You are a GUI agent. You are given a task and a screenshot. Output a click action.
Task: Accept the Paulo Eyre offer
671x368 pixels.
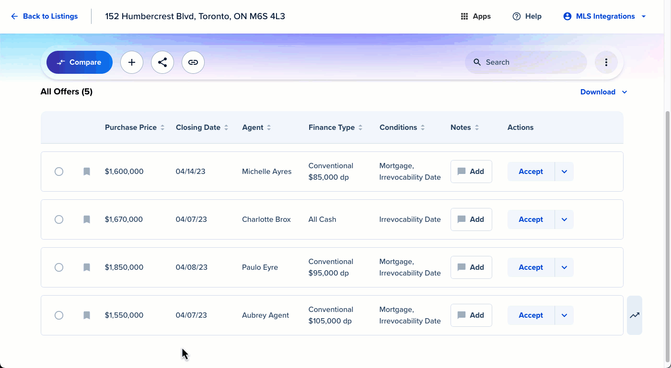coord(531,267)
